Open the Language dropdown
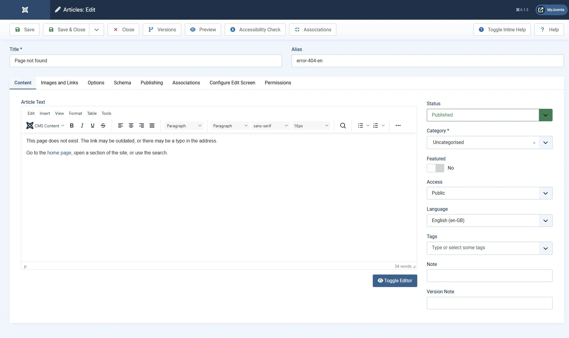The width and height of the screenshot is (569, 338). pos(490,221)
